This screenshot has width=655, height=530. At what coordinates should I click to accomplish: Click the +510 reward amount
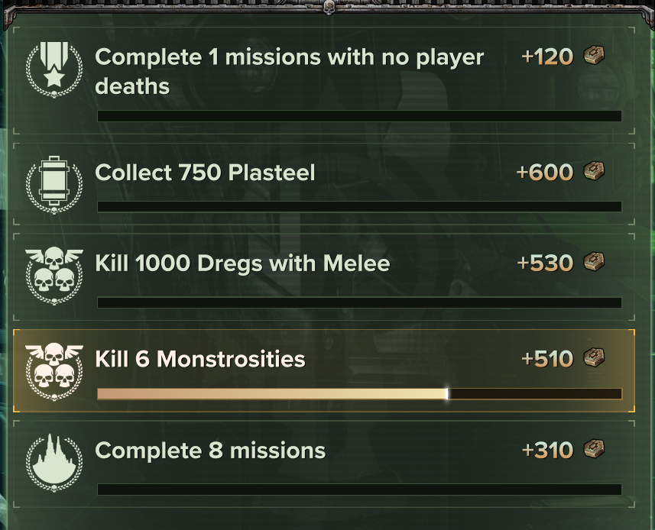pyautogui.click(x=546, y=359)
